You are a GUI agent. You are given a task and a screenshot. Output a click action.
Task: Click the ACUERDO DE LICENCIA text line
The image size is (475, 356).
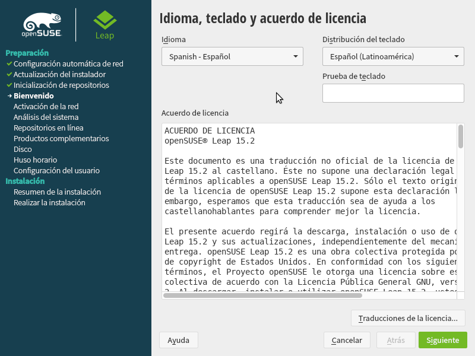coord(210,131)
